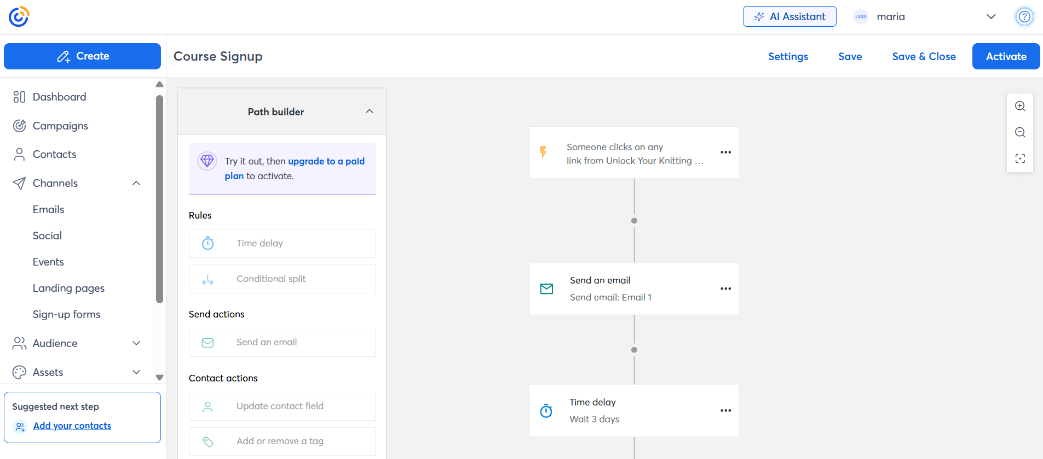This screenshot has height=459, width=1043.
Task: Click the Campaigns target icon
Action: pyautogui.click(x=19, y=126)
